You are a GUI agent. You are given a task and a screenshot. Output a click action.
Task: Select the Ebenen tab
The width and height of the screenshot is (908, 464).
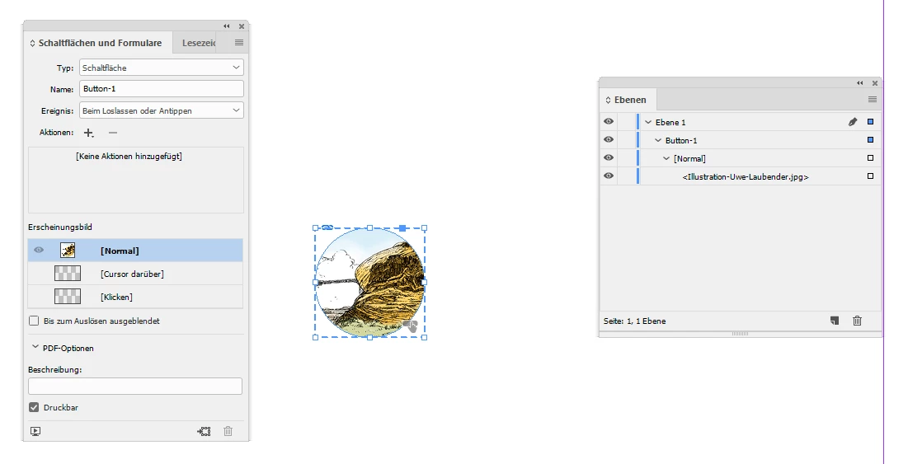(629, 100)
